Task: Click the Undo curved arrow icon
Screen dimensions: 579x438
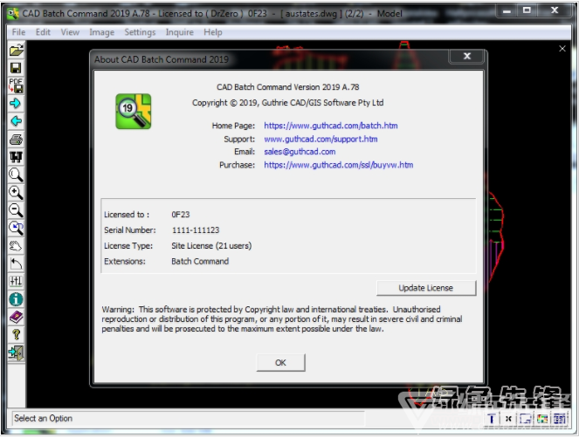Action: click(x=16, y=263)
